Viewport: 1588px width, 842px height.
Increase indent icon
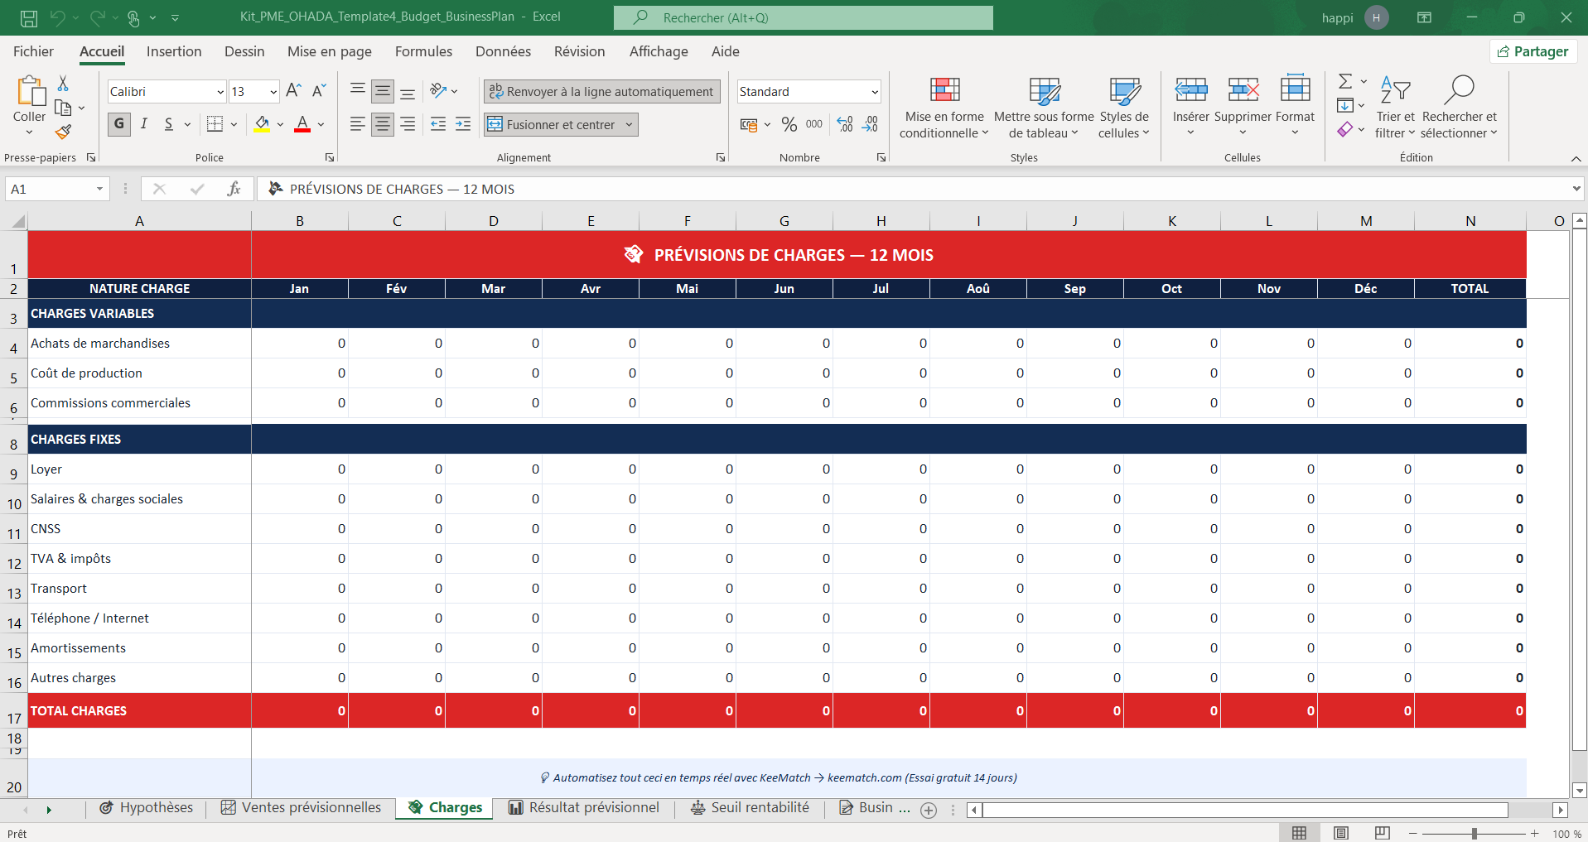[x=463, y=124]
